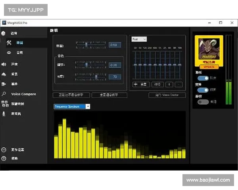Click the equalizer minus button

pos(178,84)
